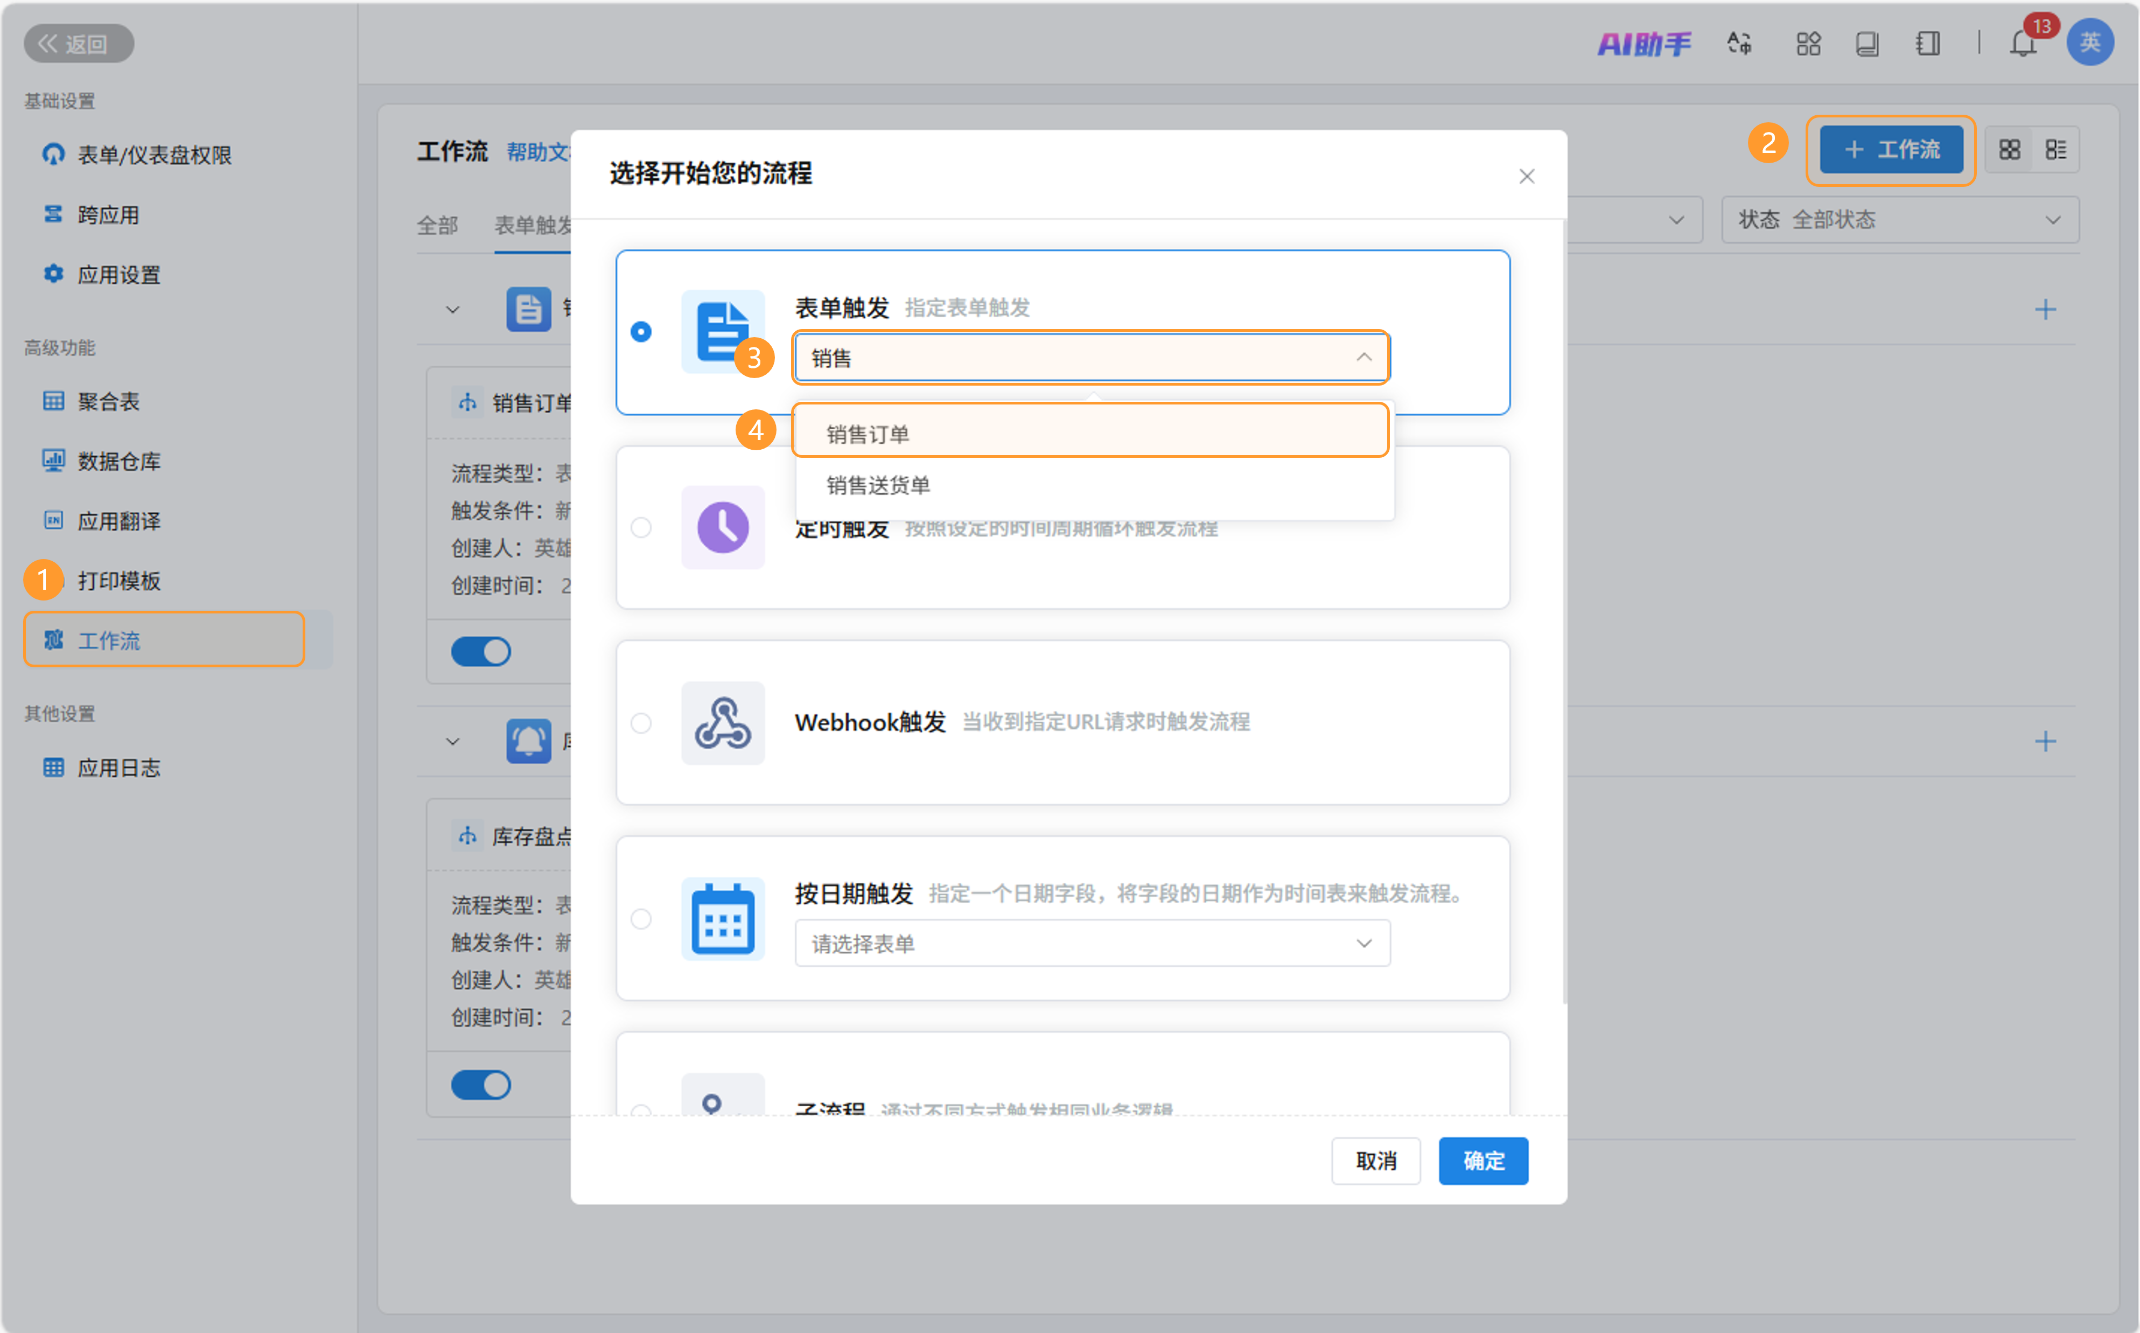
Task: Switch to card grid view
Action: point(2009,150)
